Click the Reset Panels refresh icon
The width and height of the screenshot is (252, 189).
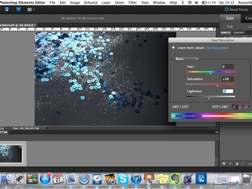click(226, 9)
